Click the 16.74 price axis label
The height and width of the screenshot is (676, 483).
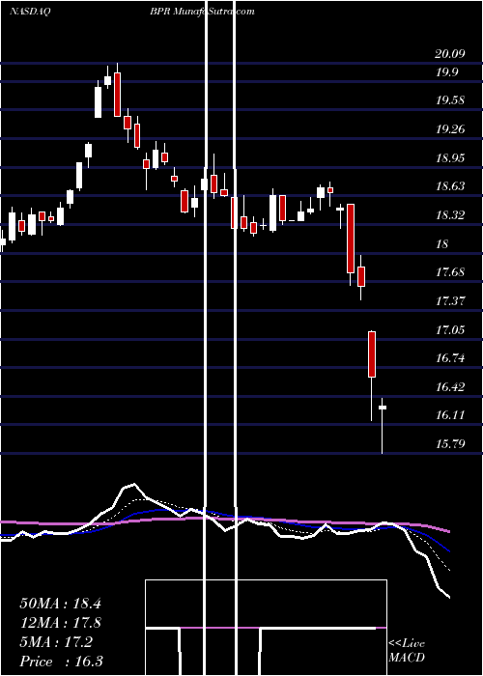[450, 358]
